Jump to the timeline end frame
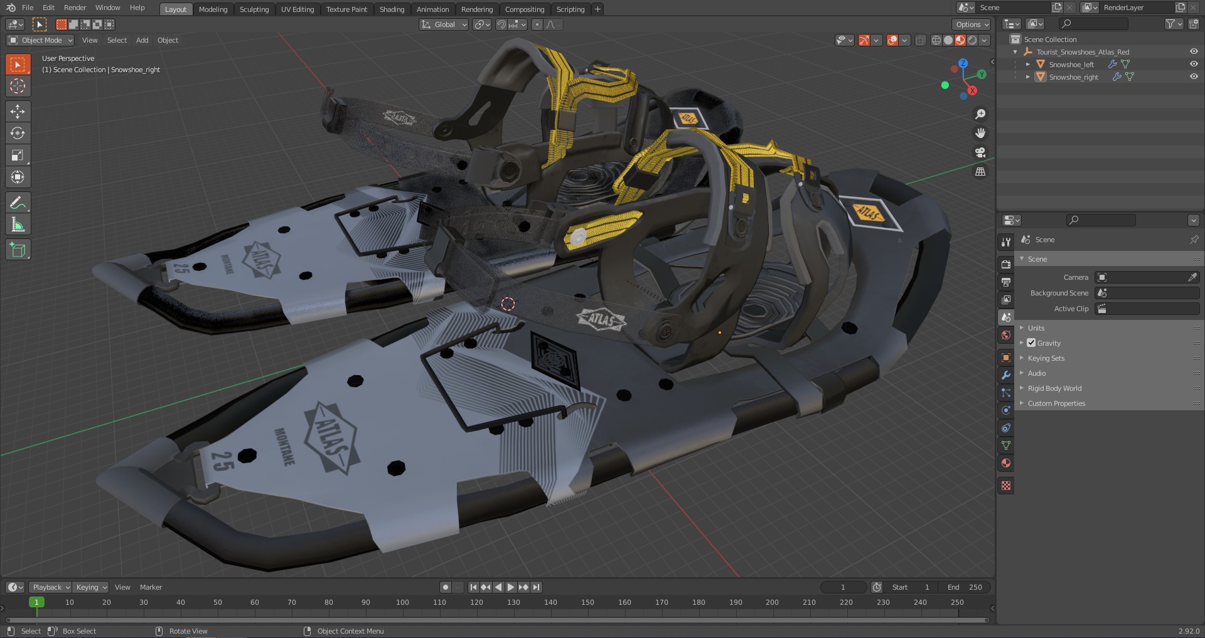The width and height of the screenshot is (1205, 638). pos(536,587)
